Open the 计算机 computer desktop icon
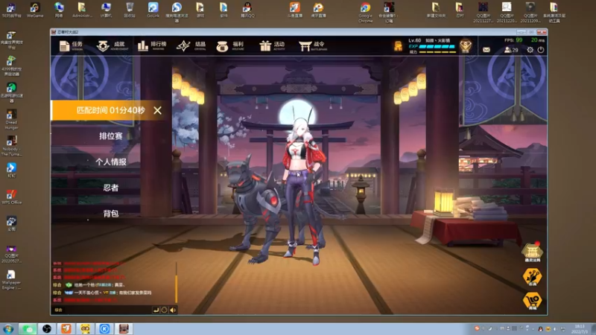 (x=106, y=10)
